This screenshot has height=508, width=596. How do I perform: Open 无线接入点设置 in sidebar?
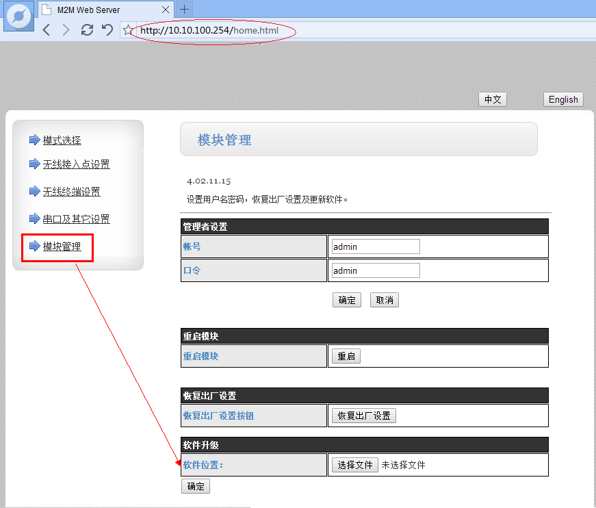pos(76,164)
